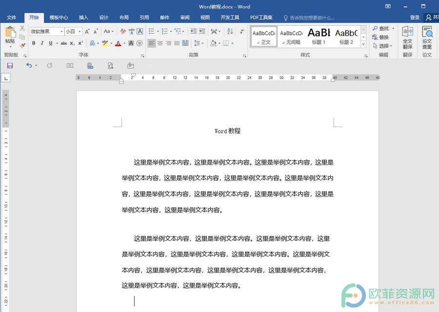Viewport: 439px width, 312px height.
Task: Shrink font size with the smaller A icon
Action: (x=96, y=31)
